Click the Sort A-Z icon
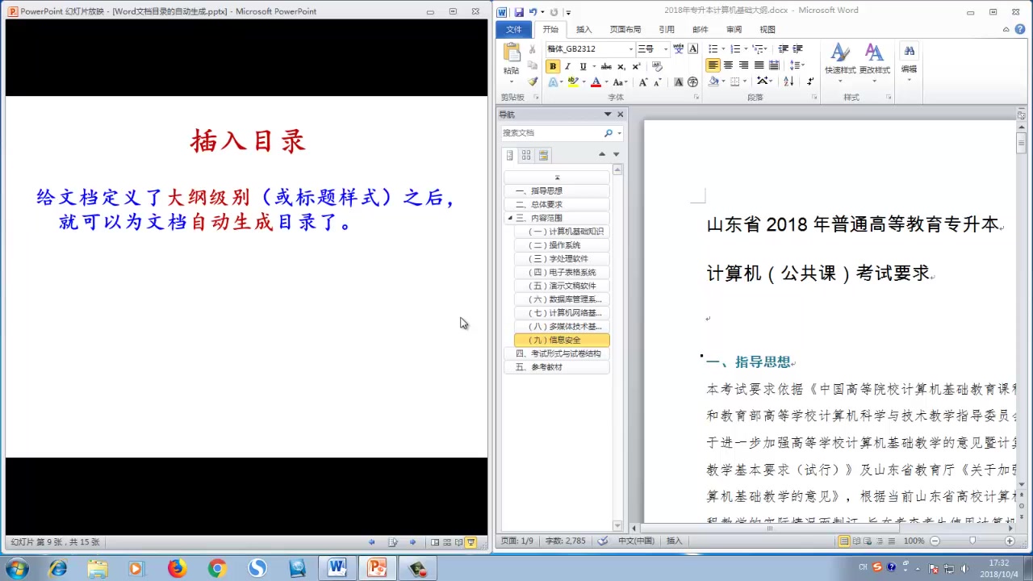 788,82
